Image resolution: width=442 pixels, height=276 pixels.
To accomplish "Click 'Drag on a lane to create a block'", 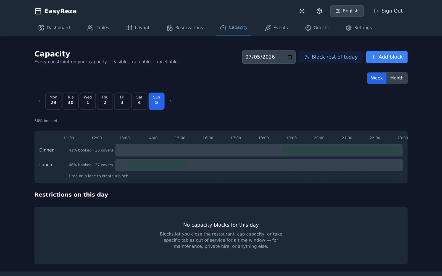I will (x=98, y=176).
